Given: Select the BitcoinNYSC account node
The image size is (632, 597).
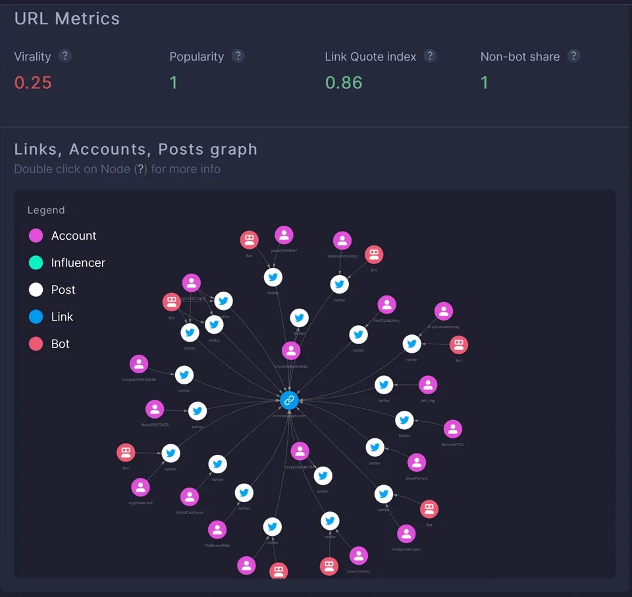Looking at the screenshot, I should point(453,429).
